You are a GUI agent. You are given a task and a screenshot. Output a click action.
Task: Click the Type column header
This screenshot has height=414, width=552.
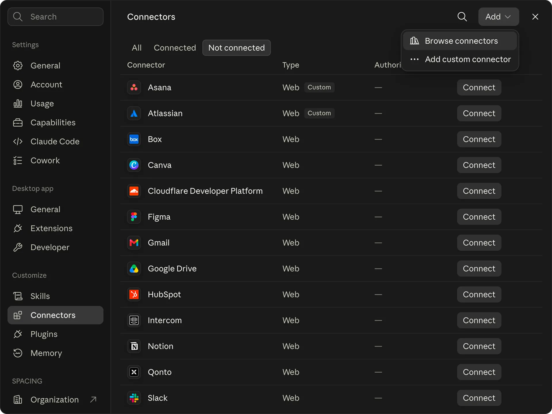tap(291, 65)
